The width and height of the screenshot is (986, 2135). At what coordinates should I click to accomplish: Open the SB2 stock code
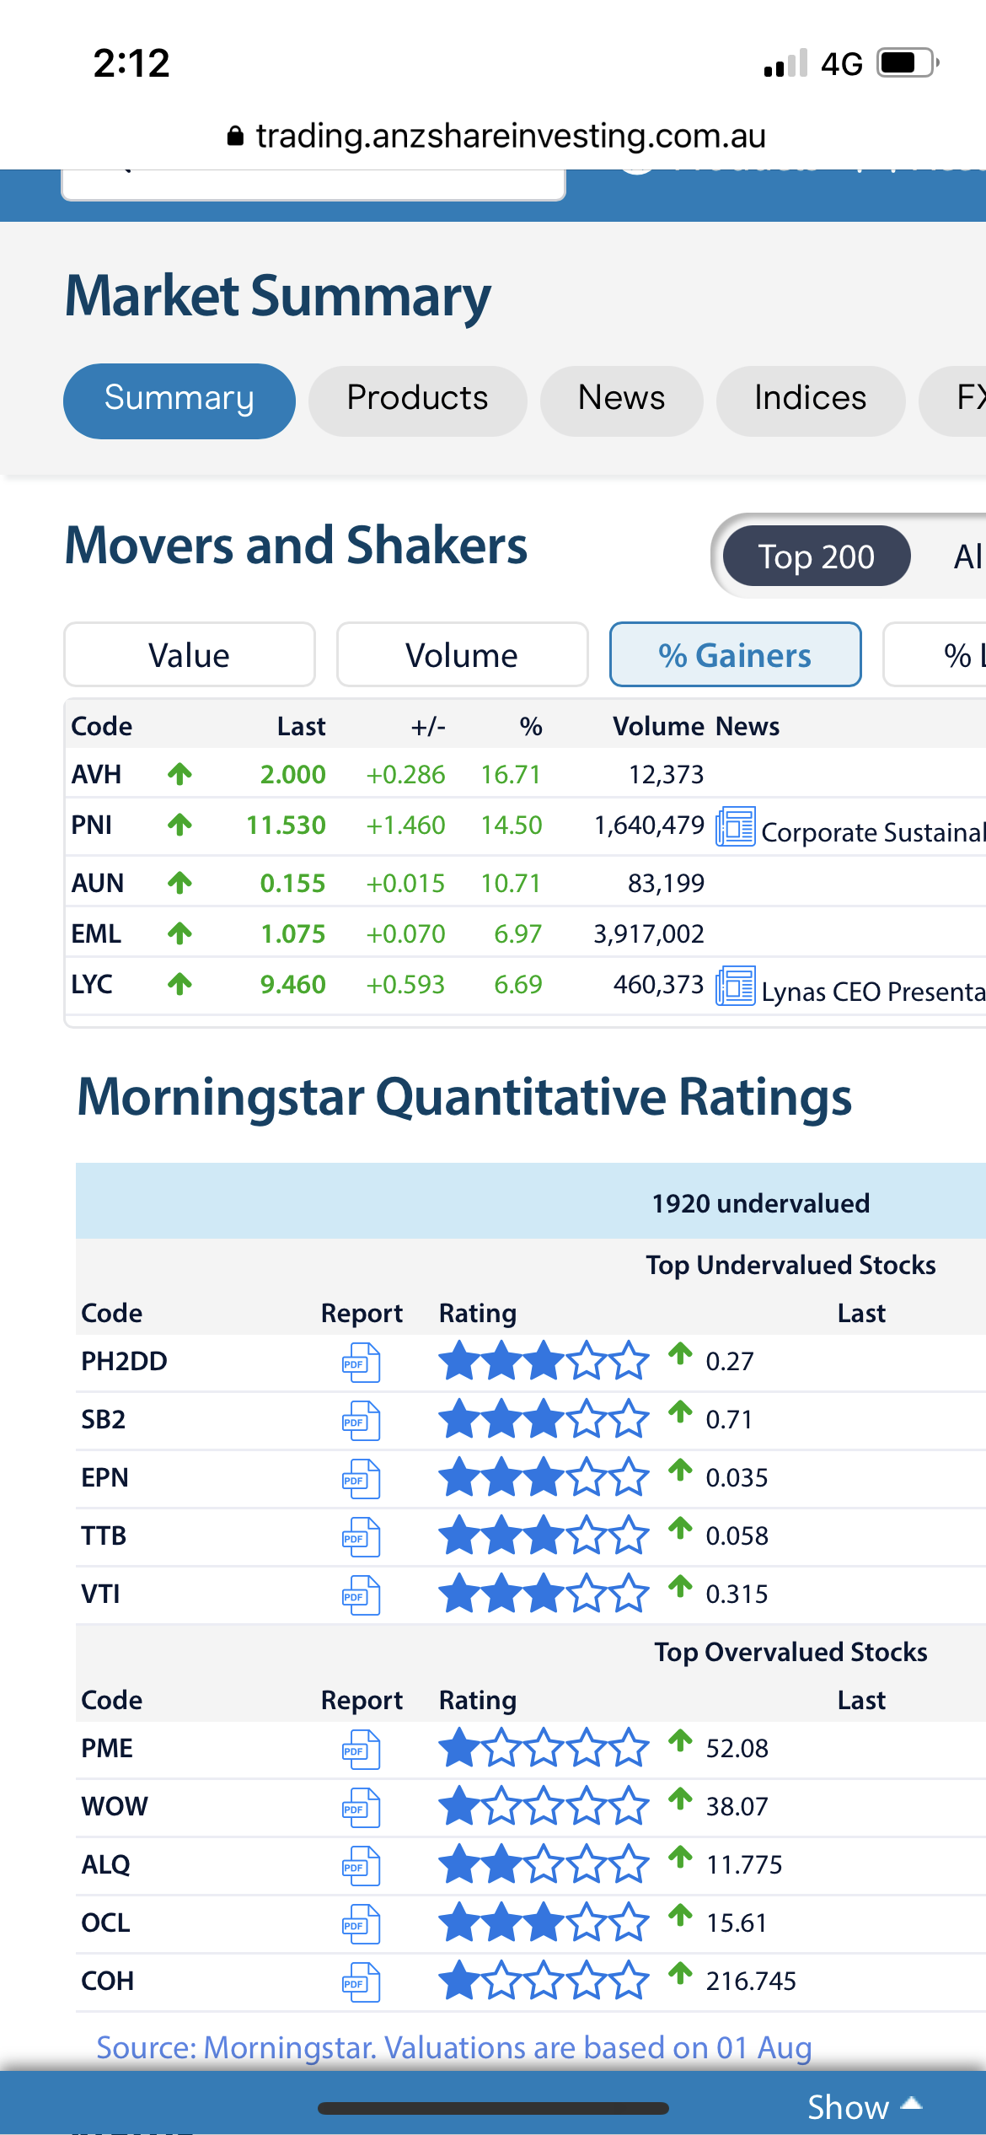pos(104,1419)
